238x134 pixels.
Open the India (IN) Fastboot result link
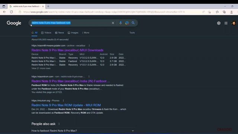71,81
